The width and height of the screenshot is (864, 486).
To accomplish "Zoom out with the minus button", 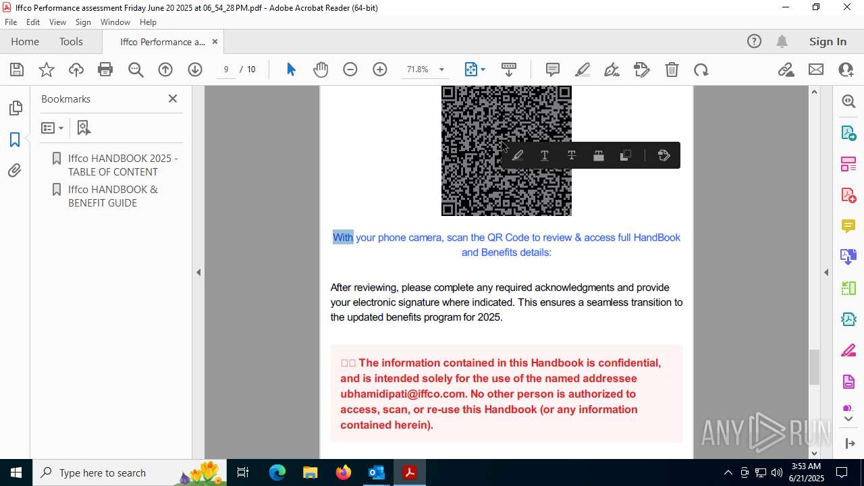I will [x=350, y=70].
